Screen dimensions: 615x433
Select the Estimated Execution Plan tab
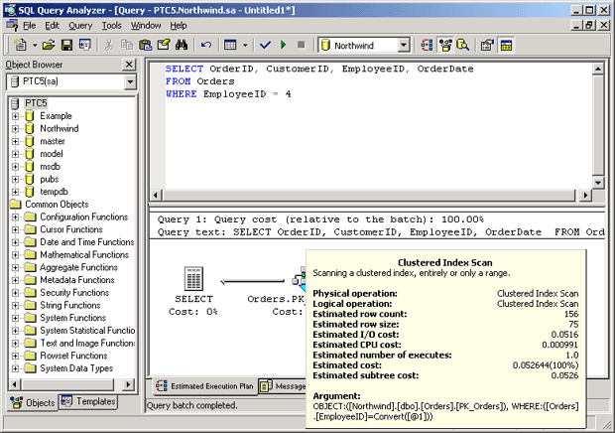click(x=203, y=386)
